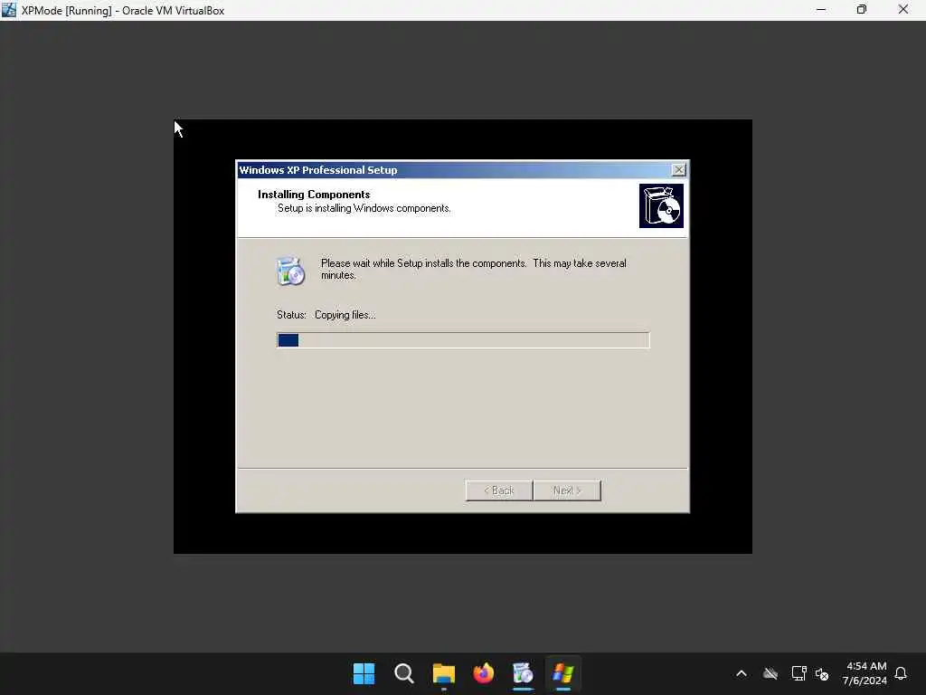Open the Windows Start menu

[x=364, y=673]
